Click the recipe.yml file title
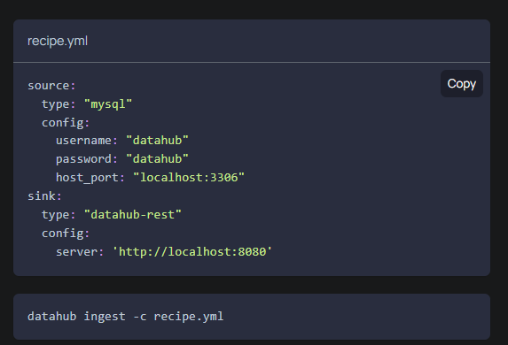This screenshot has width=508, height=345. pos(58,41)
